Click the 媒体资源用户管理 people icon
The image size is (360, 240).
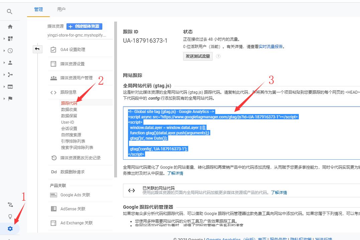(53, 78)
